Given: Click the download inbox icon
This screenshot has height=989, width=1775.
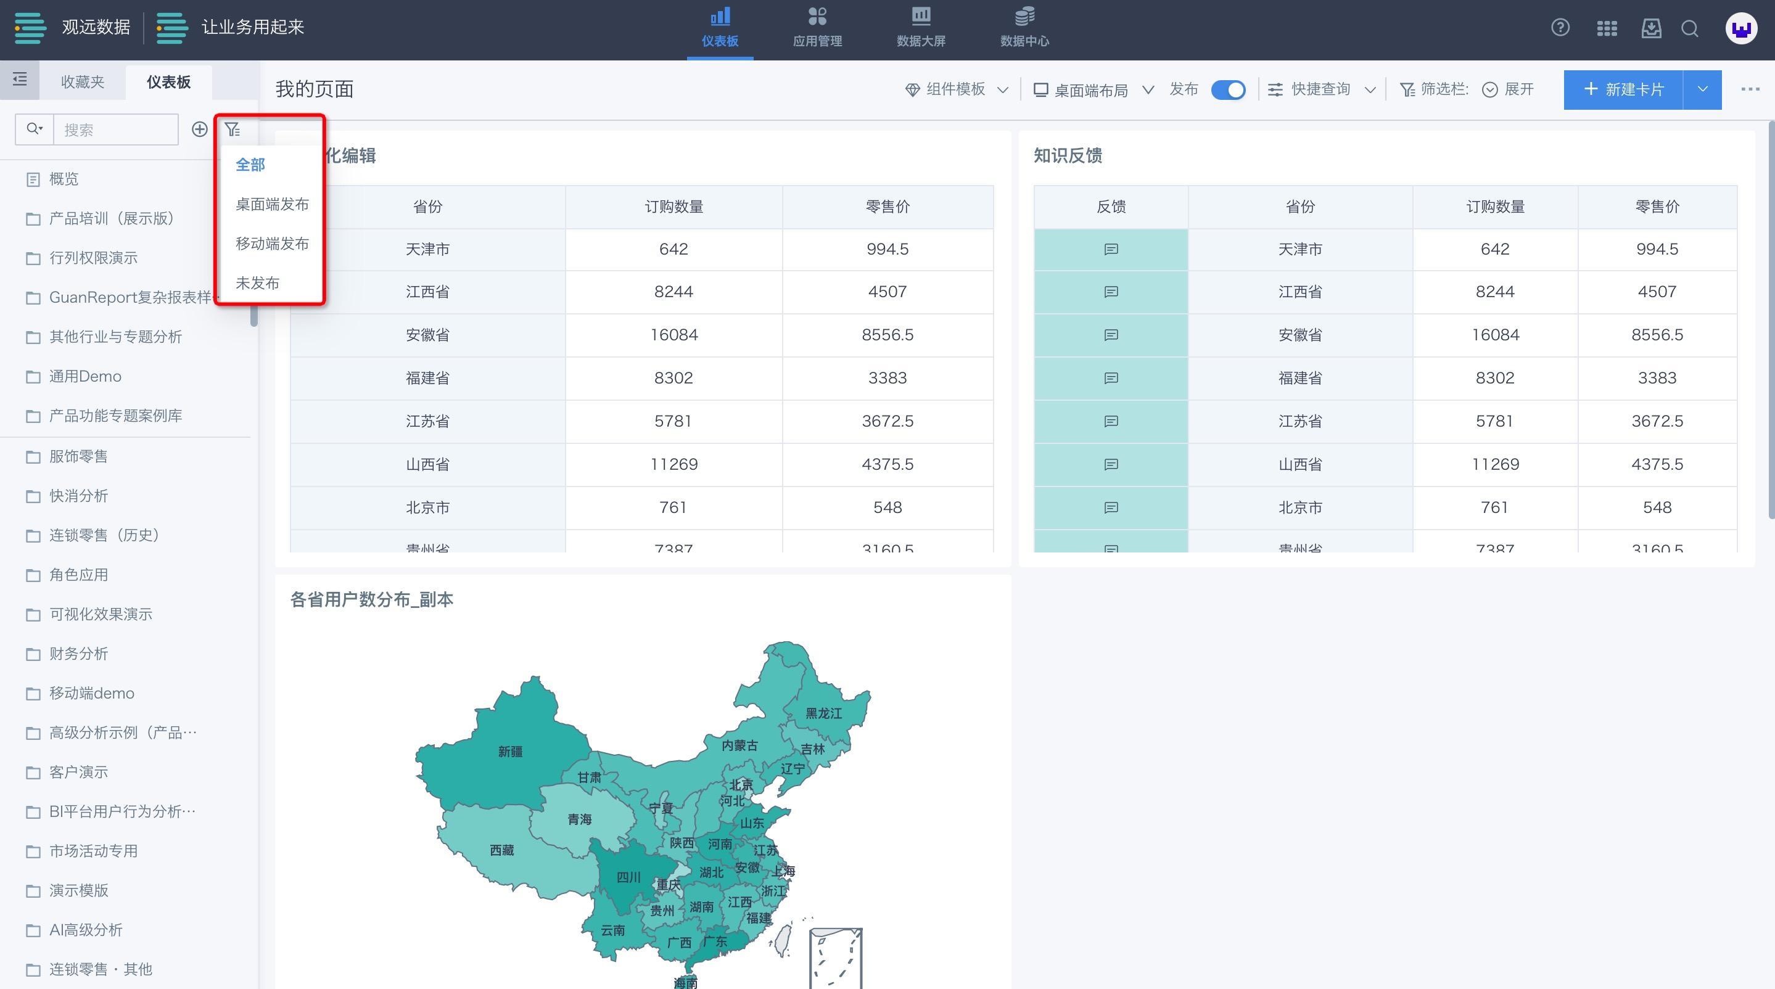Looking at the screenshot, I should pos(1651,28).
